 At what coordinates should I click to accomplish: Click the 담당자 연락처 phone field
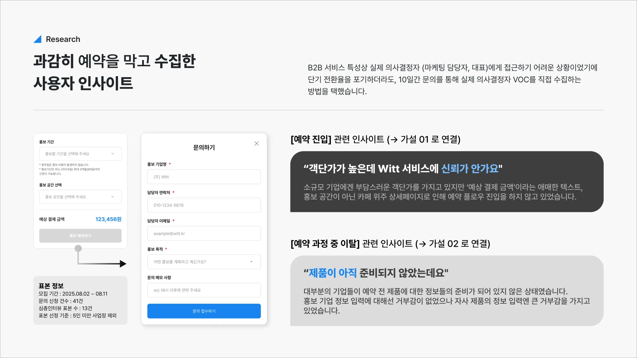pos(204,205)
